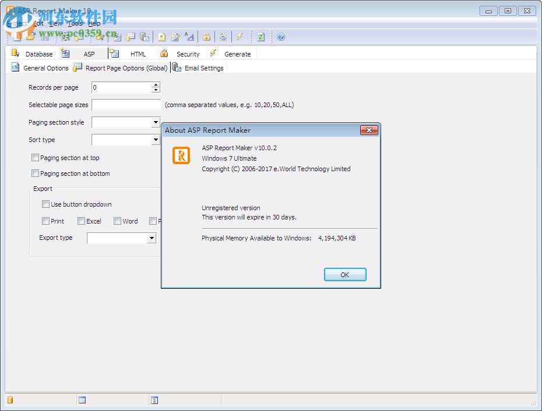This screenshot has width=542, height=411.
Task: Open the Tools menu
Action: (x=75, y=23)
